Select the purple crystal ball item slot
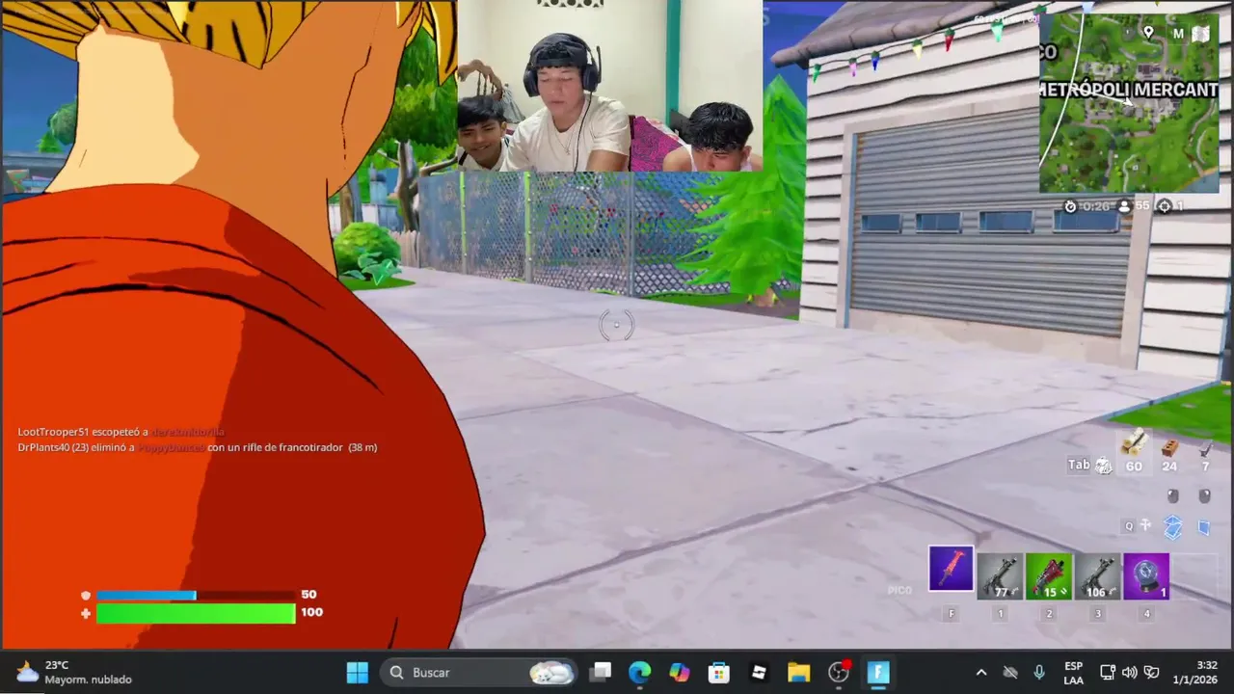The width and height of the screenshot is (1234, 694). pyautogui.click(x=1146, y=576)
